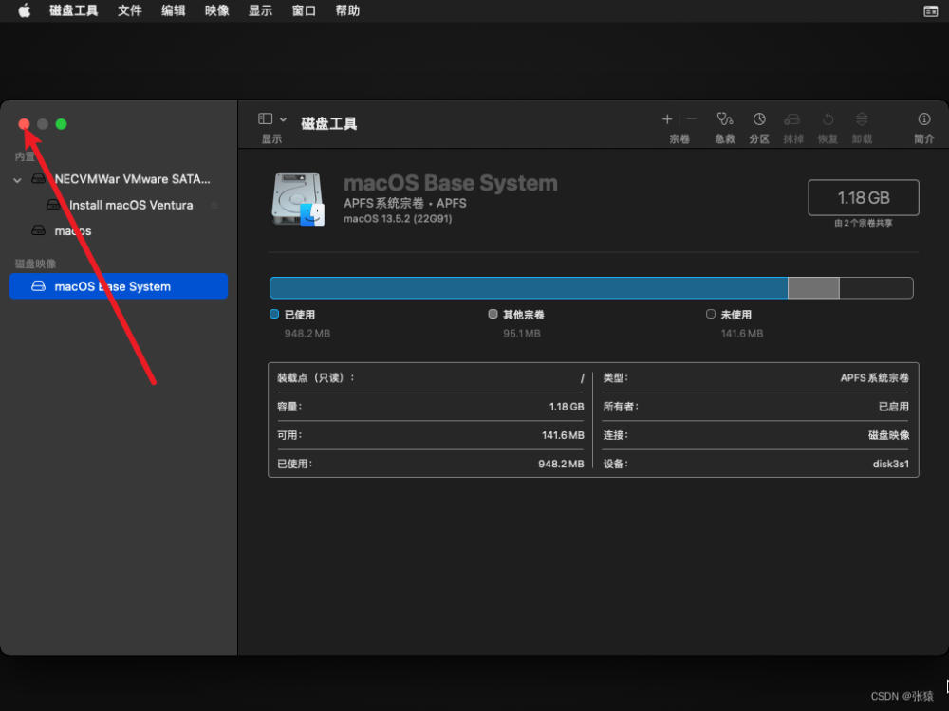This screenshot has width=949, height=711.
Task: Click the gray other volumes bar segment
Action: click(x=813, y=288)
